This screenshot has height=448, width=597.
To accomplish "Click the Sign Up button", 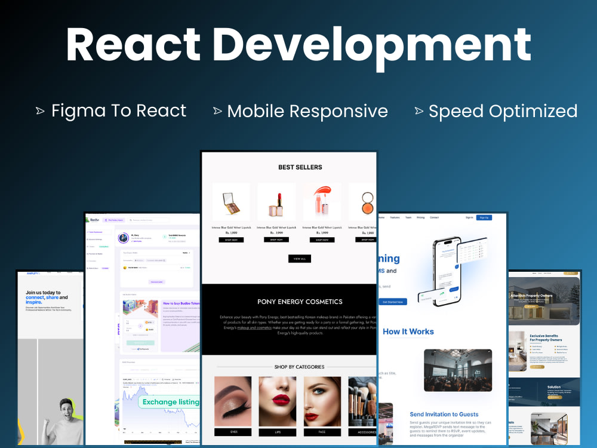I will [485, 217].
